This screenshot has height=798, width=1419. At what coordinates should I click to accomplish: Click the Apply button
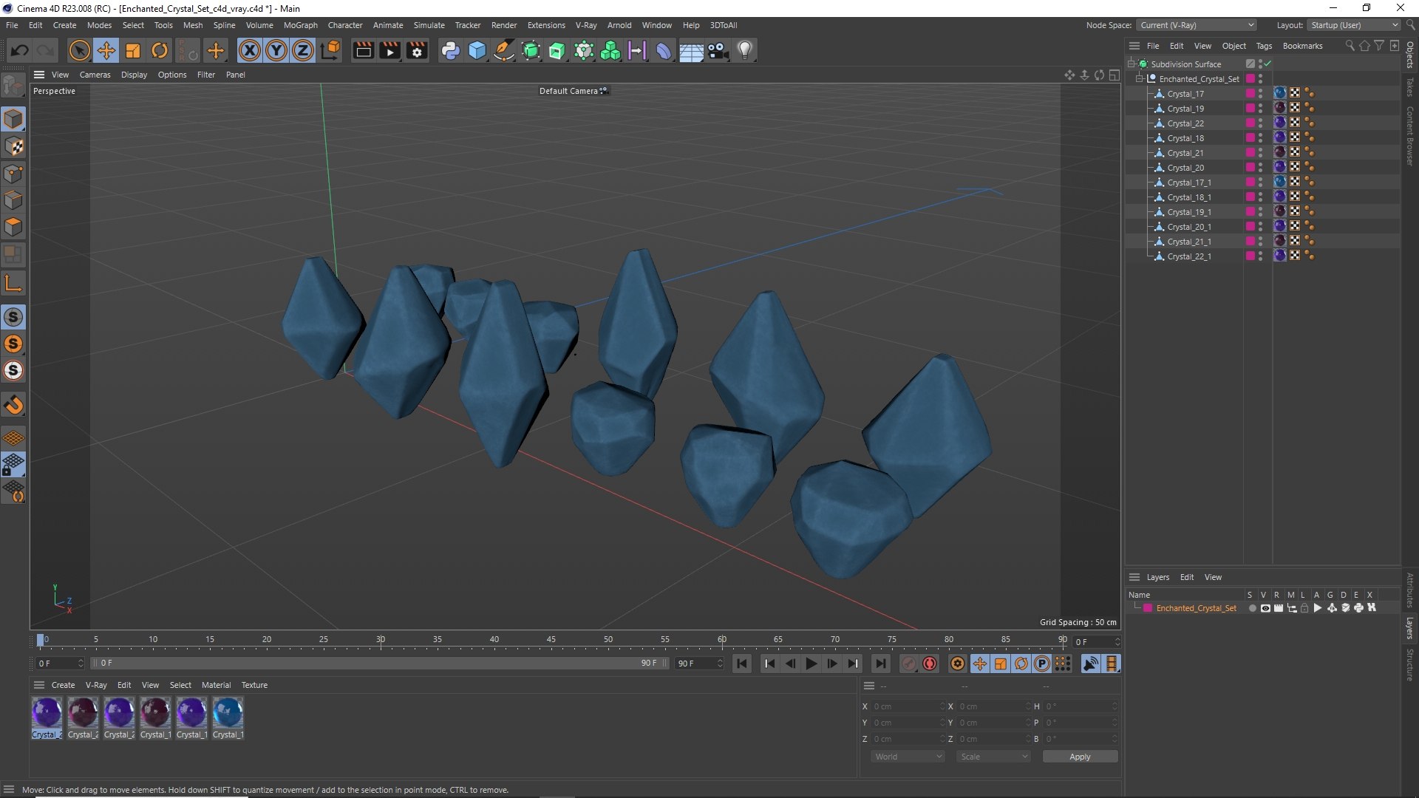click(x=1080, y=757)
